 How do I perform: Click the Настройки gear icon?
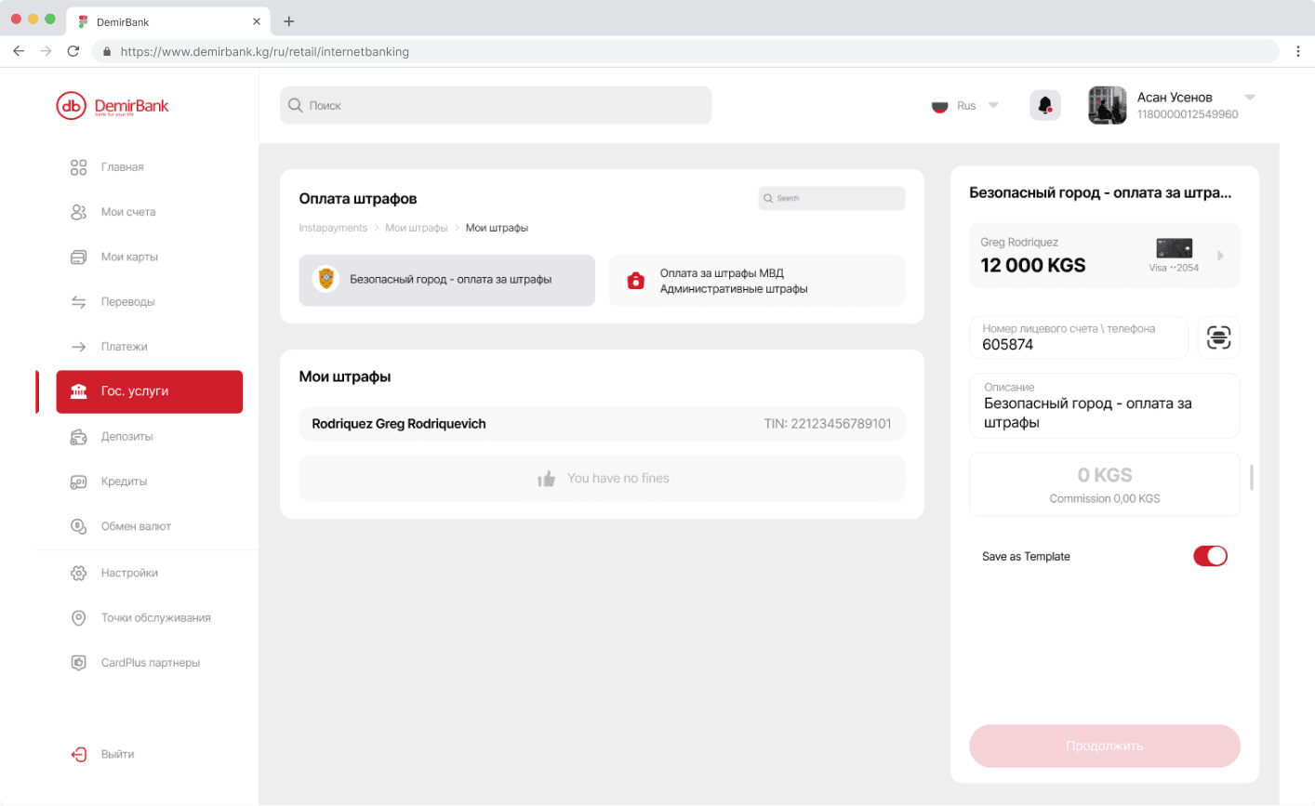pyautogui.click(x=79, y=573)
